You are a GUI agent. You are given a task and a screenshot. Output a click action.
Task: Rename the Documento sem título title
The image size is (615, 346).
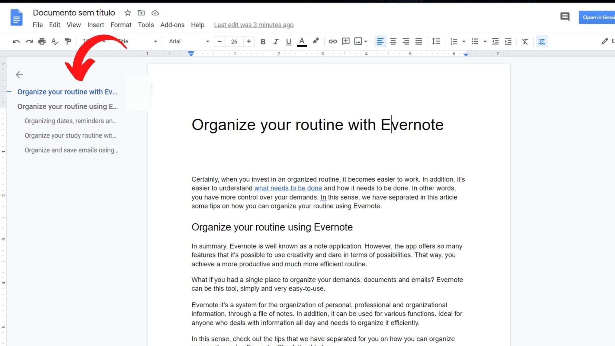pyautogui.click(x=74, y=13)
